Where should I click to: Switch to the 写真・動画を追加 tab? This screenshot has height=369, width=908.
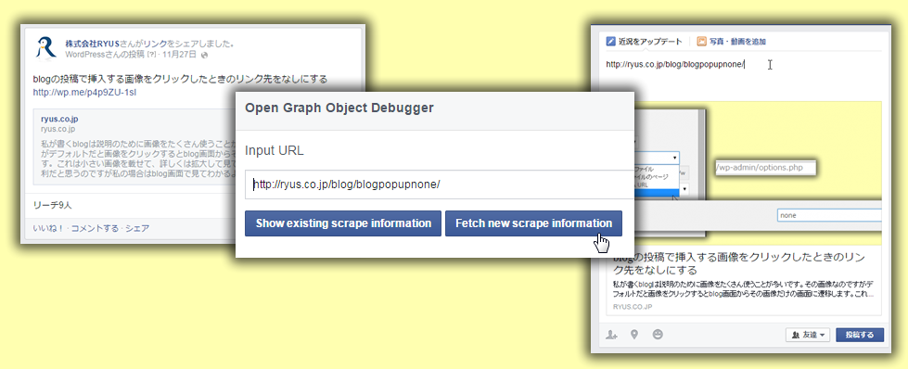tap(732, 42)
